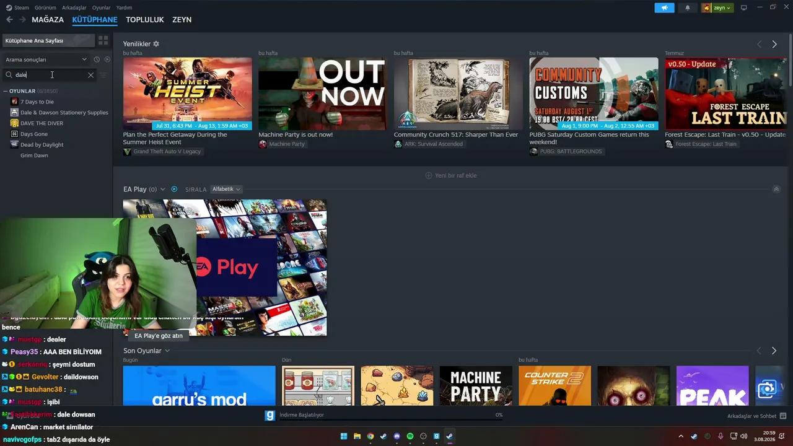Open the notifications bell

(x=688, y=8)
